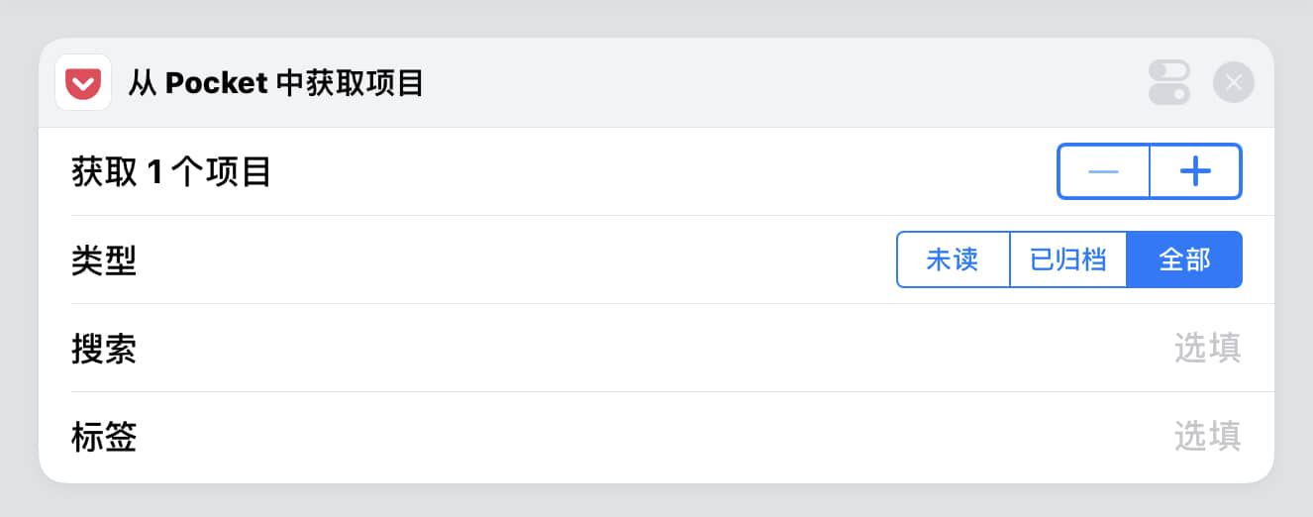
Task: Click the action title 从 Pocket 中获取项目
Action: coord(276,83)
